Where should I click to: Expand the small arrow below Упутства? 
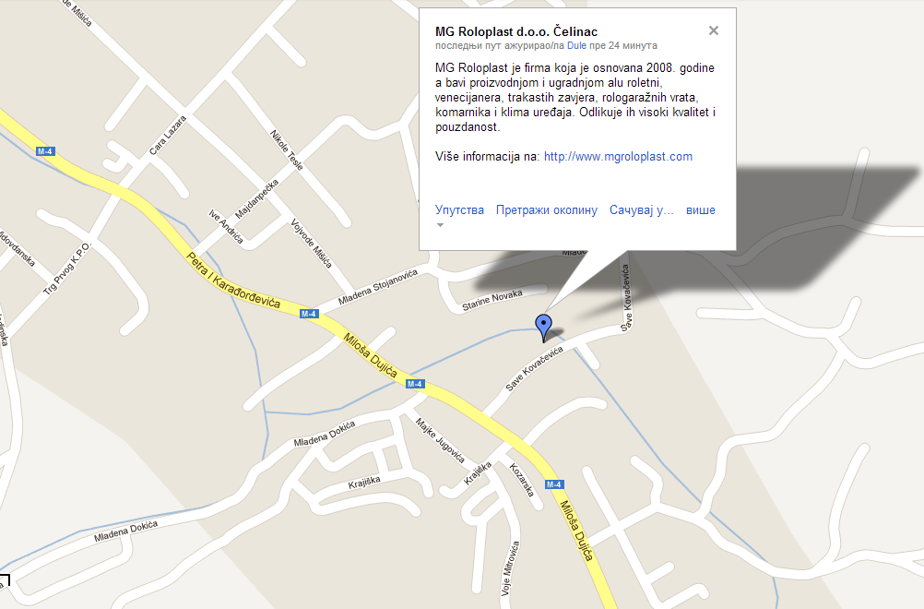440,224
